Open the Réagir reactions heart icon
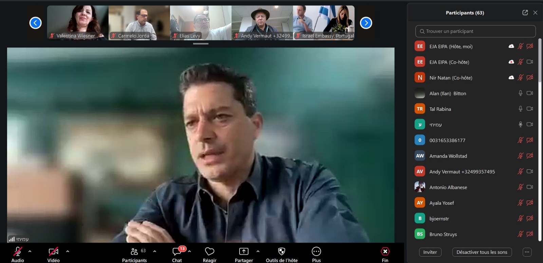Screen dimensions: 543x263 pos(209,251)
